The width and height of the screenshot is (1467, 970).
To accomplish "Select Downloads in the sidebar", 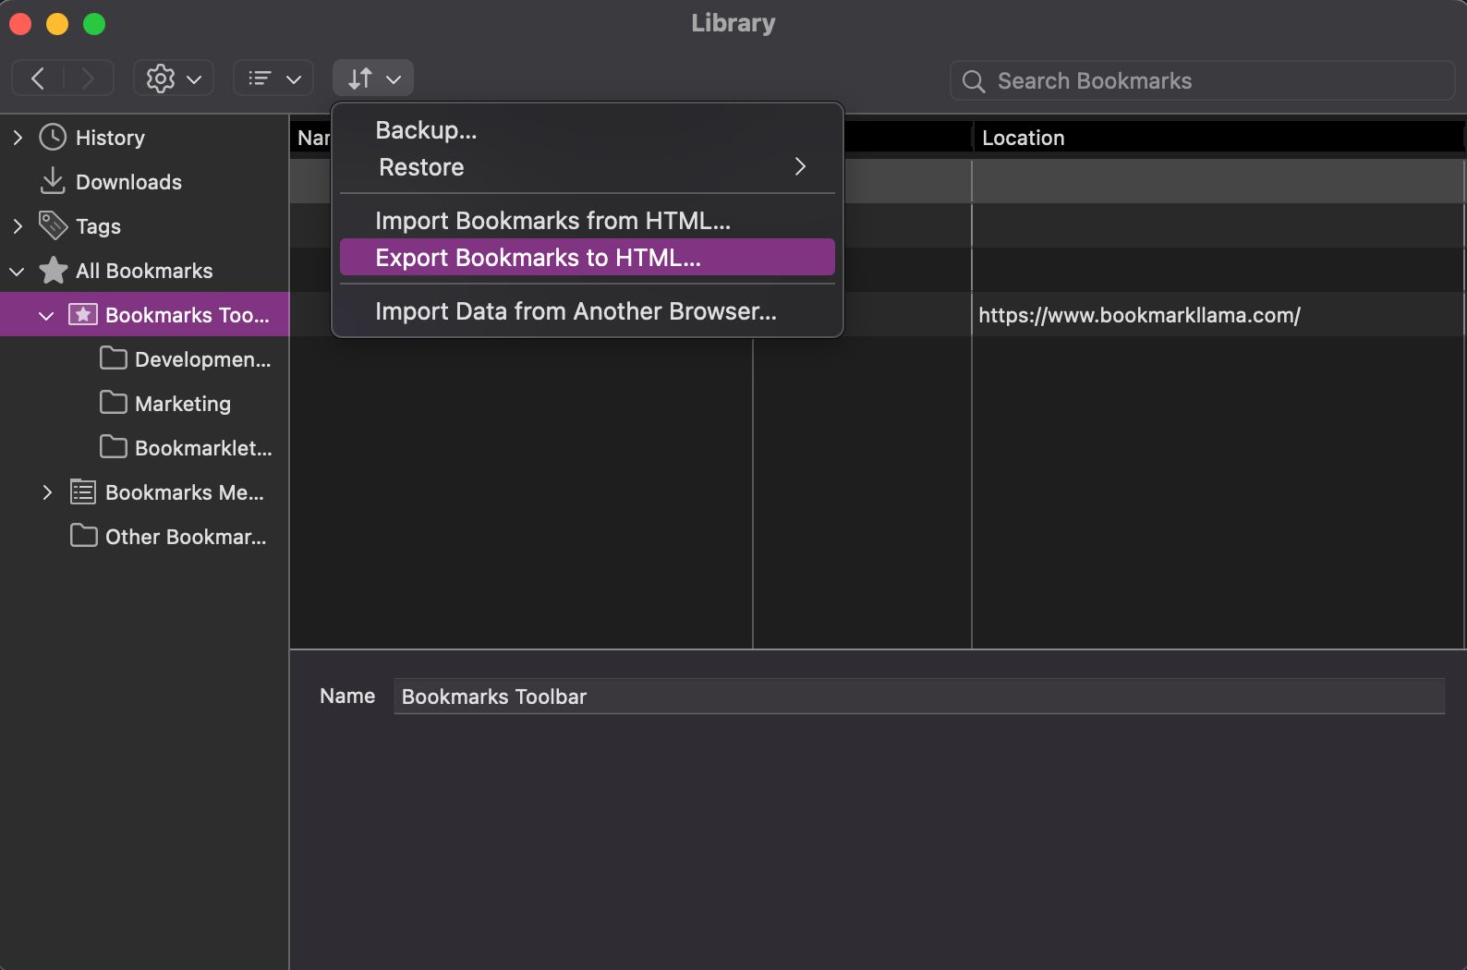I will [x=128, y=182].
